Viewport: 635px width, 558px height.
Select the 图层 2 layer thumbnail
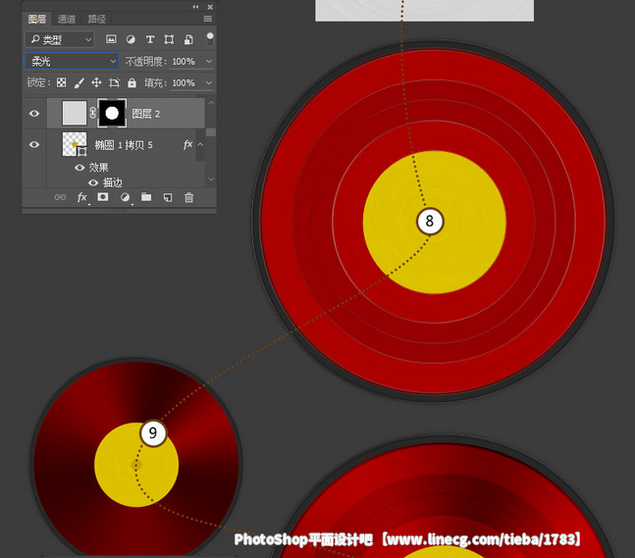[75, 113]
